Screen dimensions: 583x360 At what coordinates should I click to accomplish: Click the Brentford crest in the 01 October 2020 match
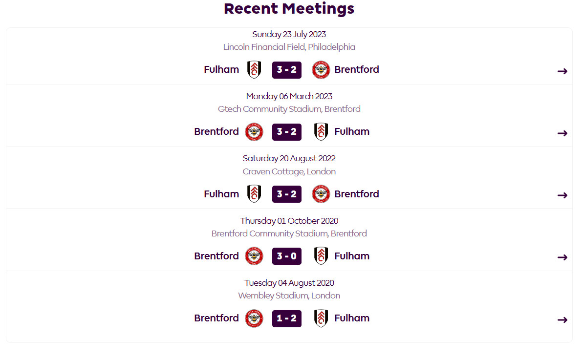[254, 256]
